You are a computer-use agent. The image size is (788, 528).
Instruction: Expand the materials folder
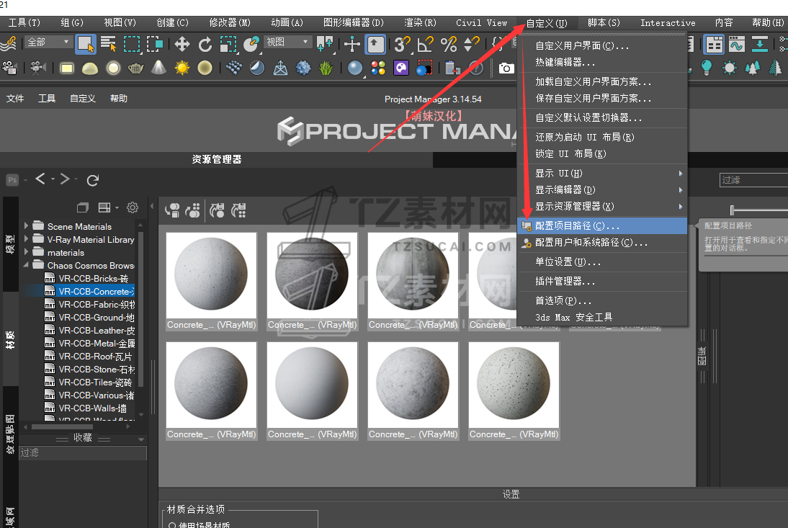tap(26, 252)
